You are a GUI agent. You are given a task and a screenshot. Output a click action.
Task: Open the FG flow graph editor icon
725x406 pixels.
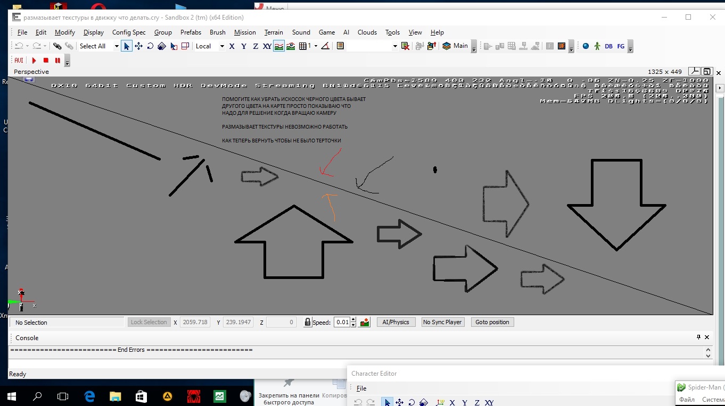coord(621,46)
